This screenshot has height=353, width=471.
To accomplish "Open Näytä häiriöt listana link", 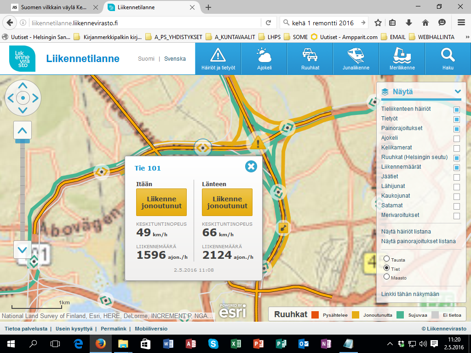I will click(x=406, y=232).
